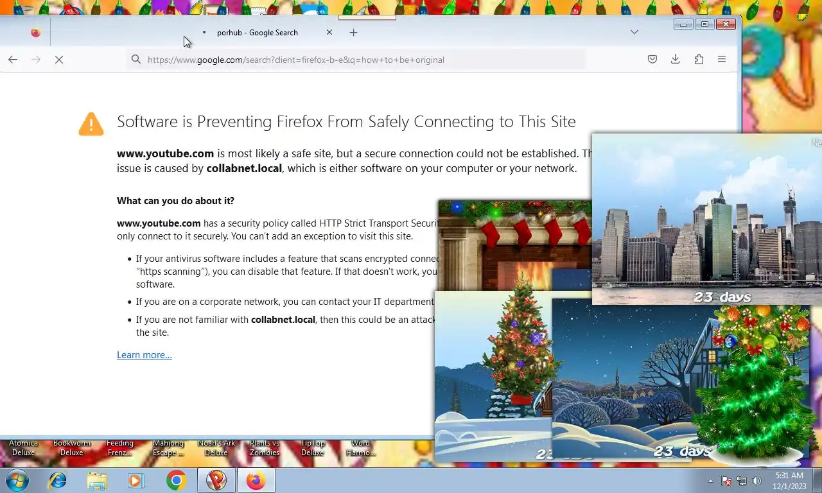The width and height of the screenshot is (822, 493).
Task: Expand the list all tabs chevron
Action: (634, 32)
